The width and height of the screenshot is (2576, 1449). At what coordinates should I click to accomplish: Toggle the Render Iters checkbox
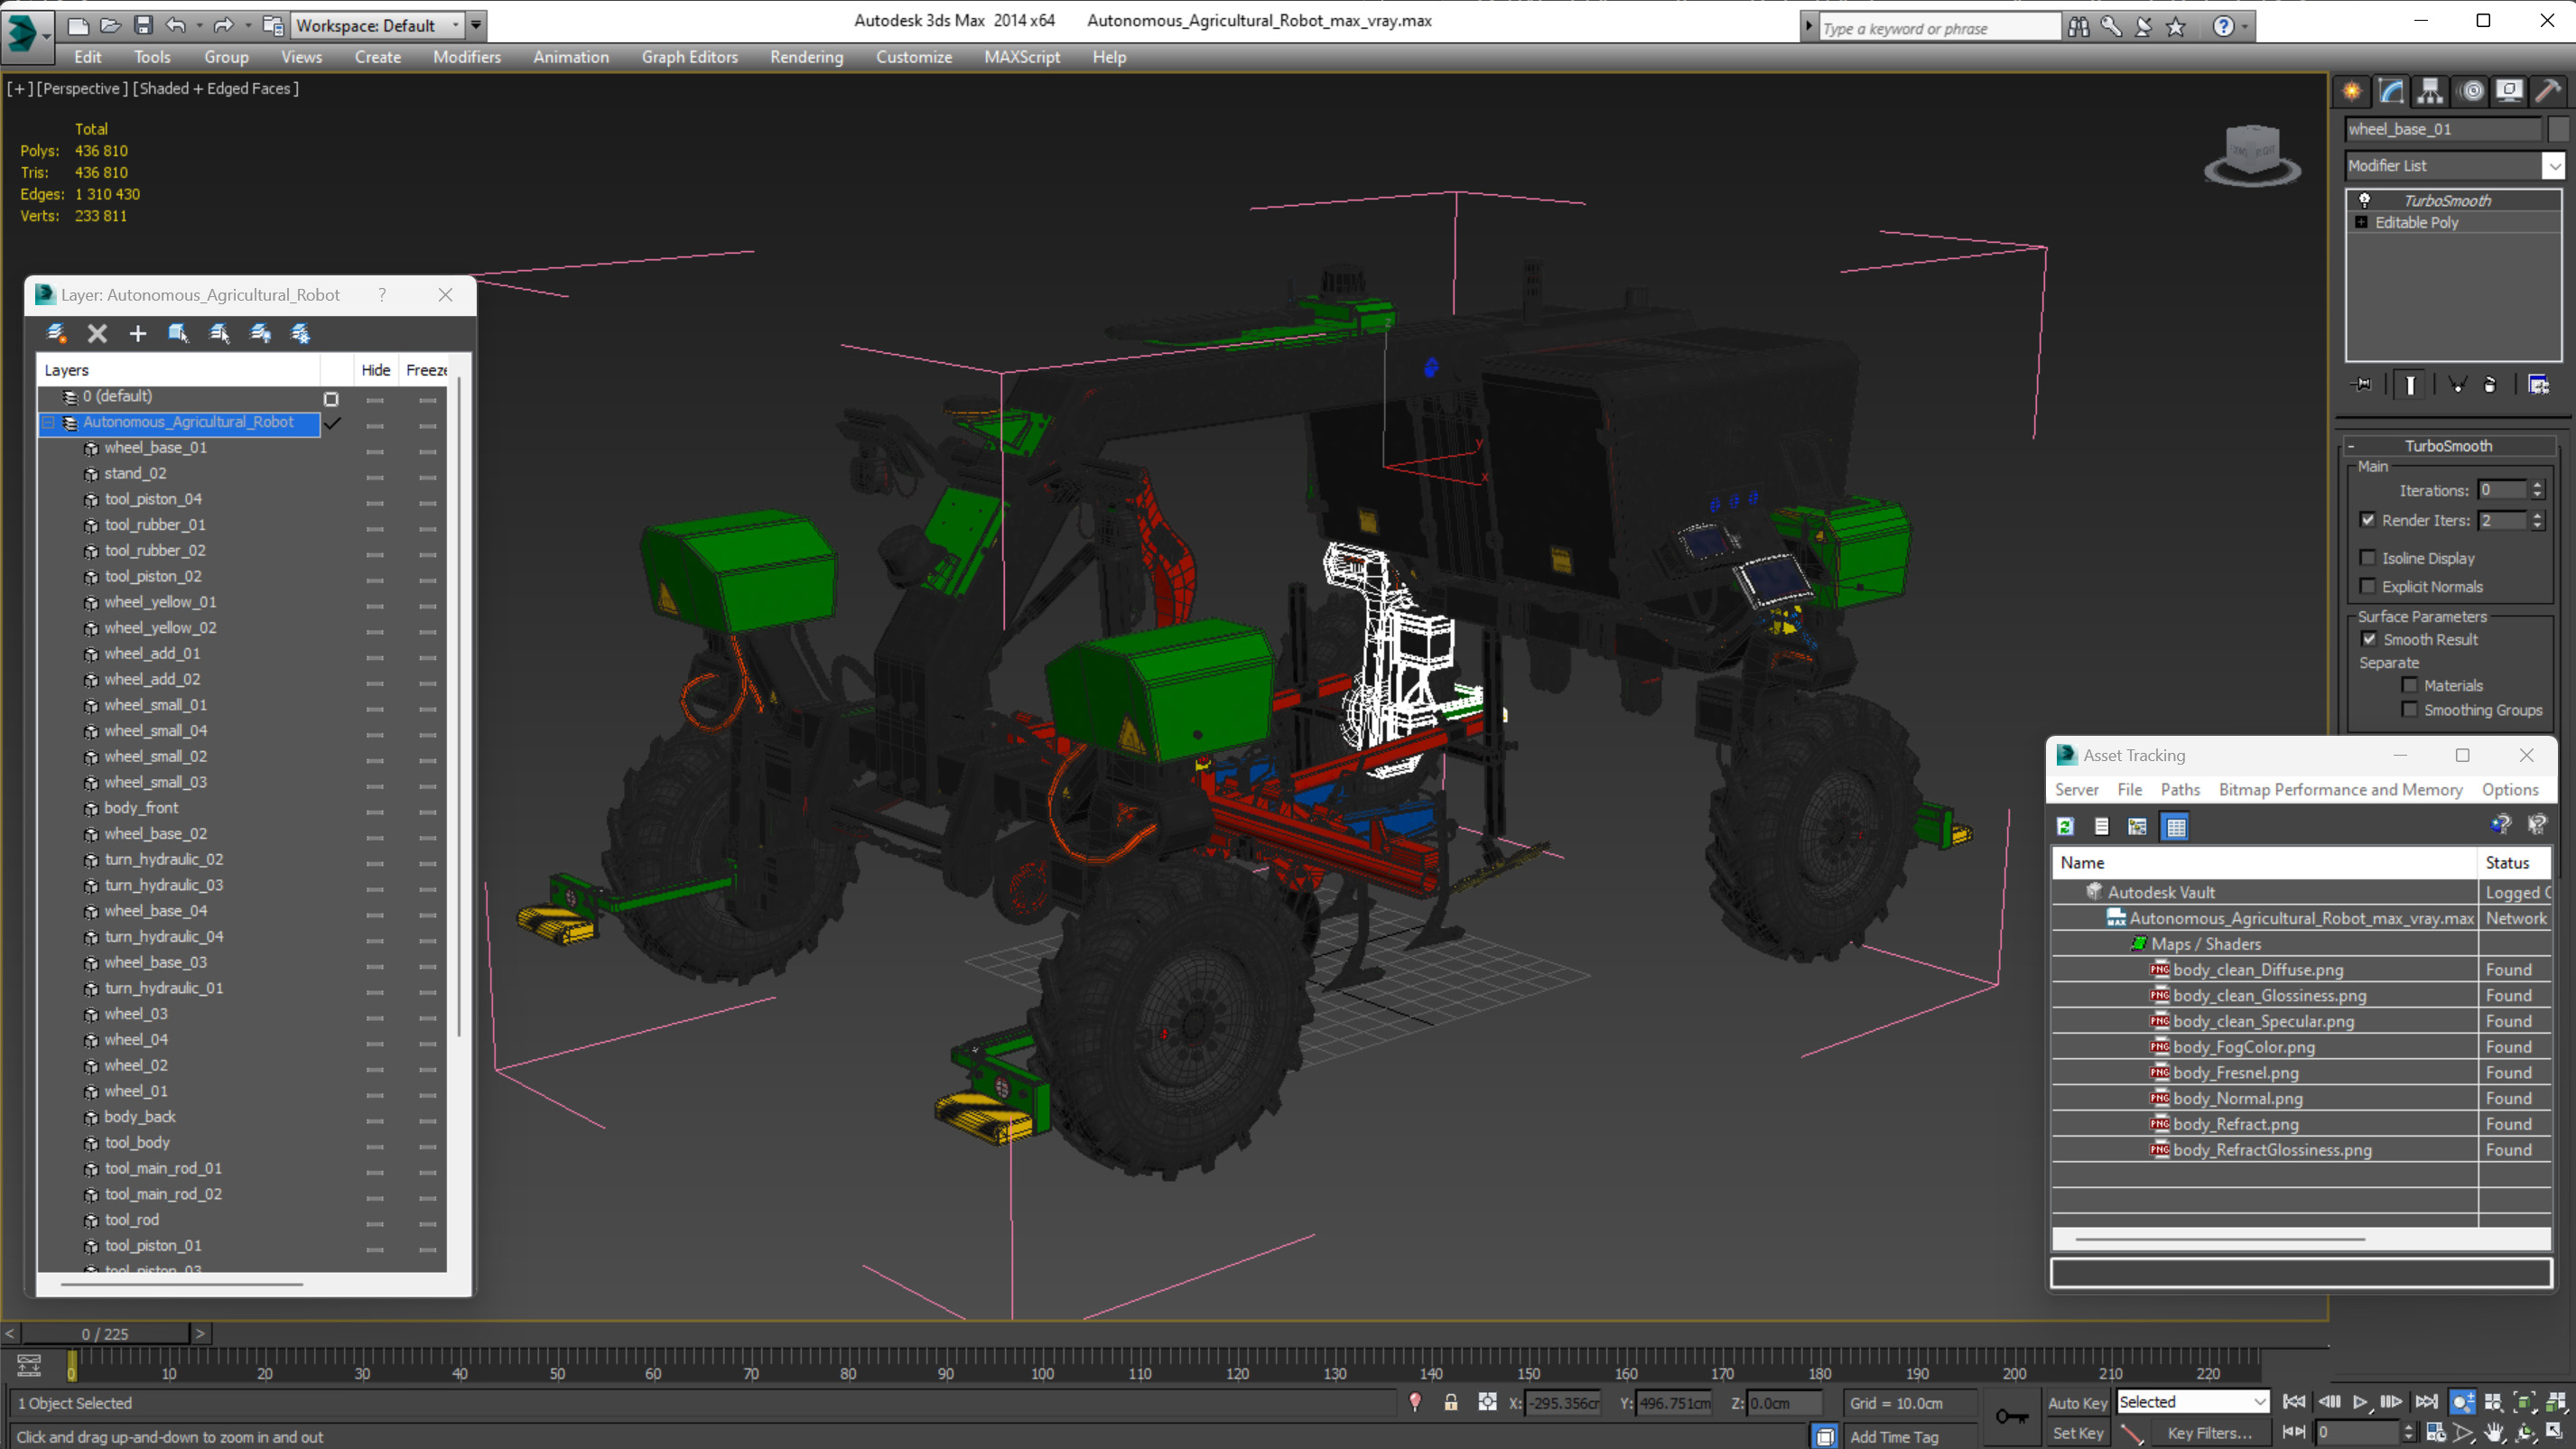[x=2367, y=520]
